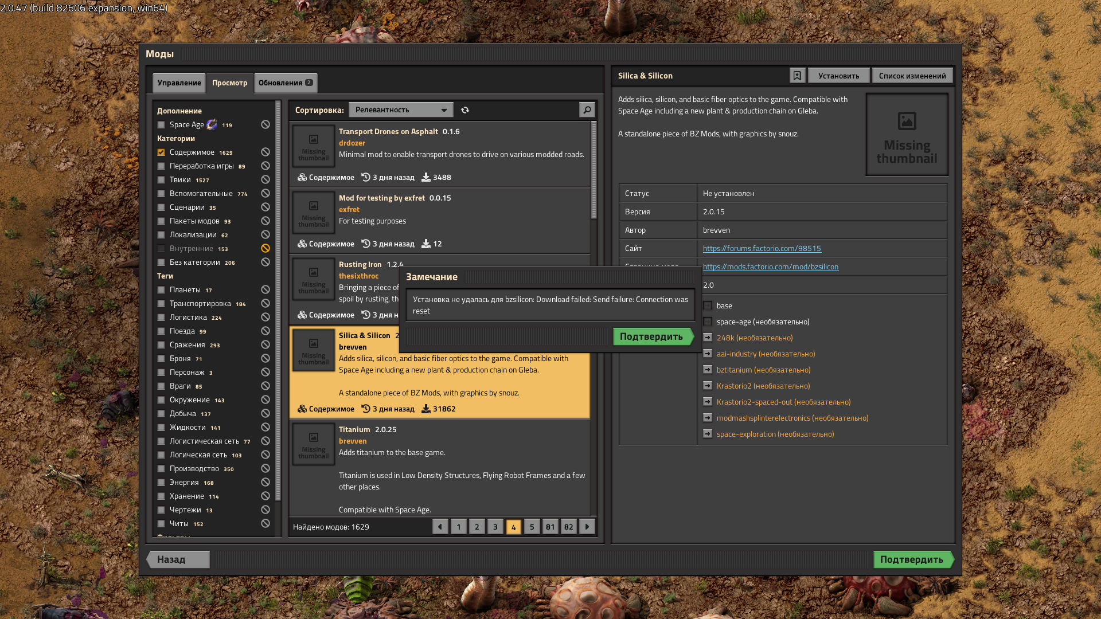Check the Переработка игры checkbox
This screenshot has height=619, width=1101.
[x=161, y=166]
